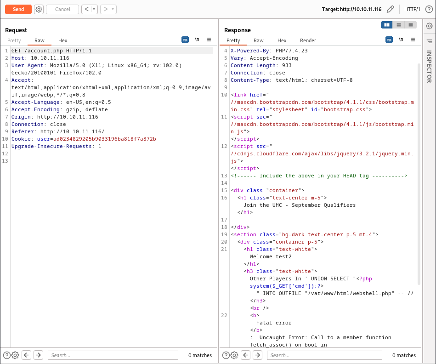Toggle word wrap in the Request editor
436x364 pixels.
185,40
